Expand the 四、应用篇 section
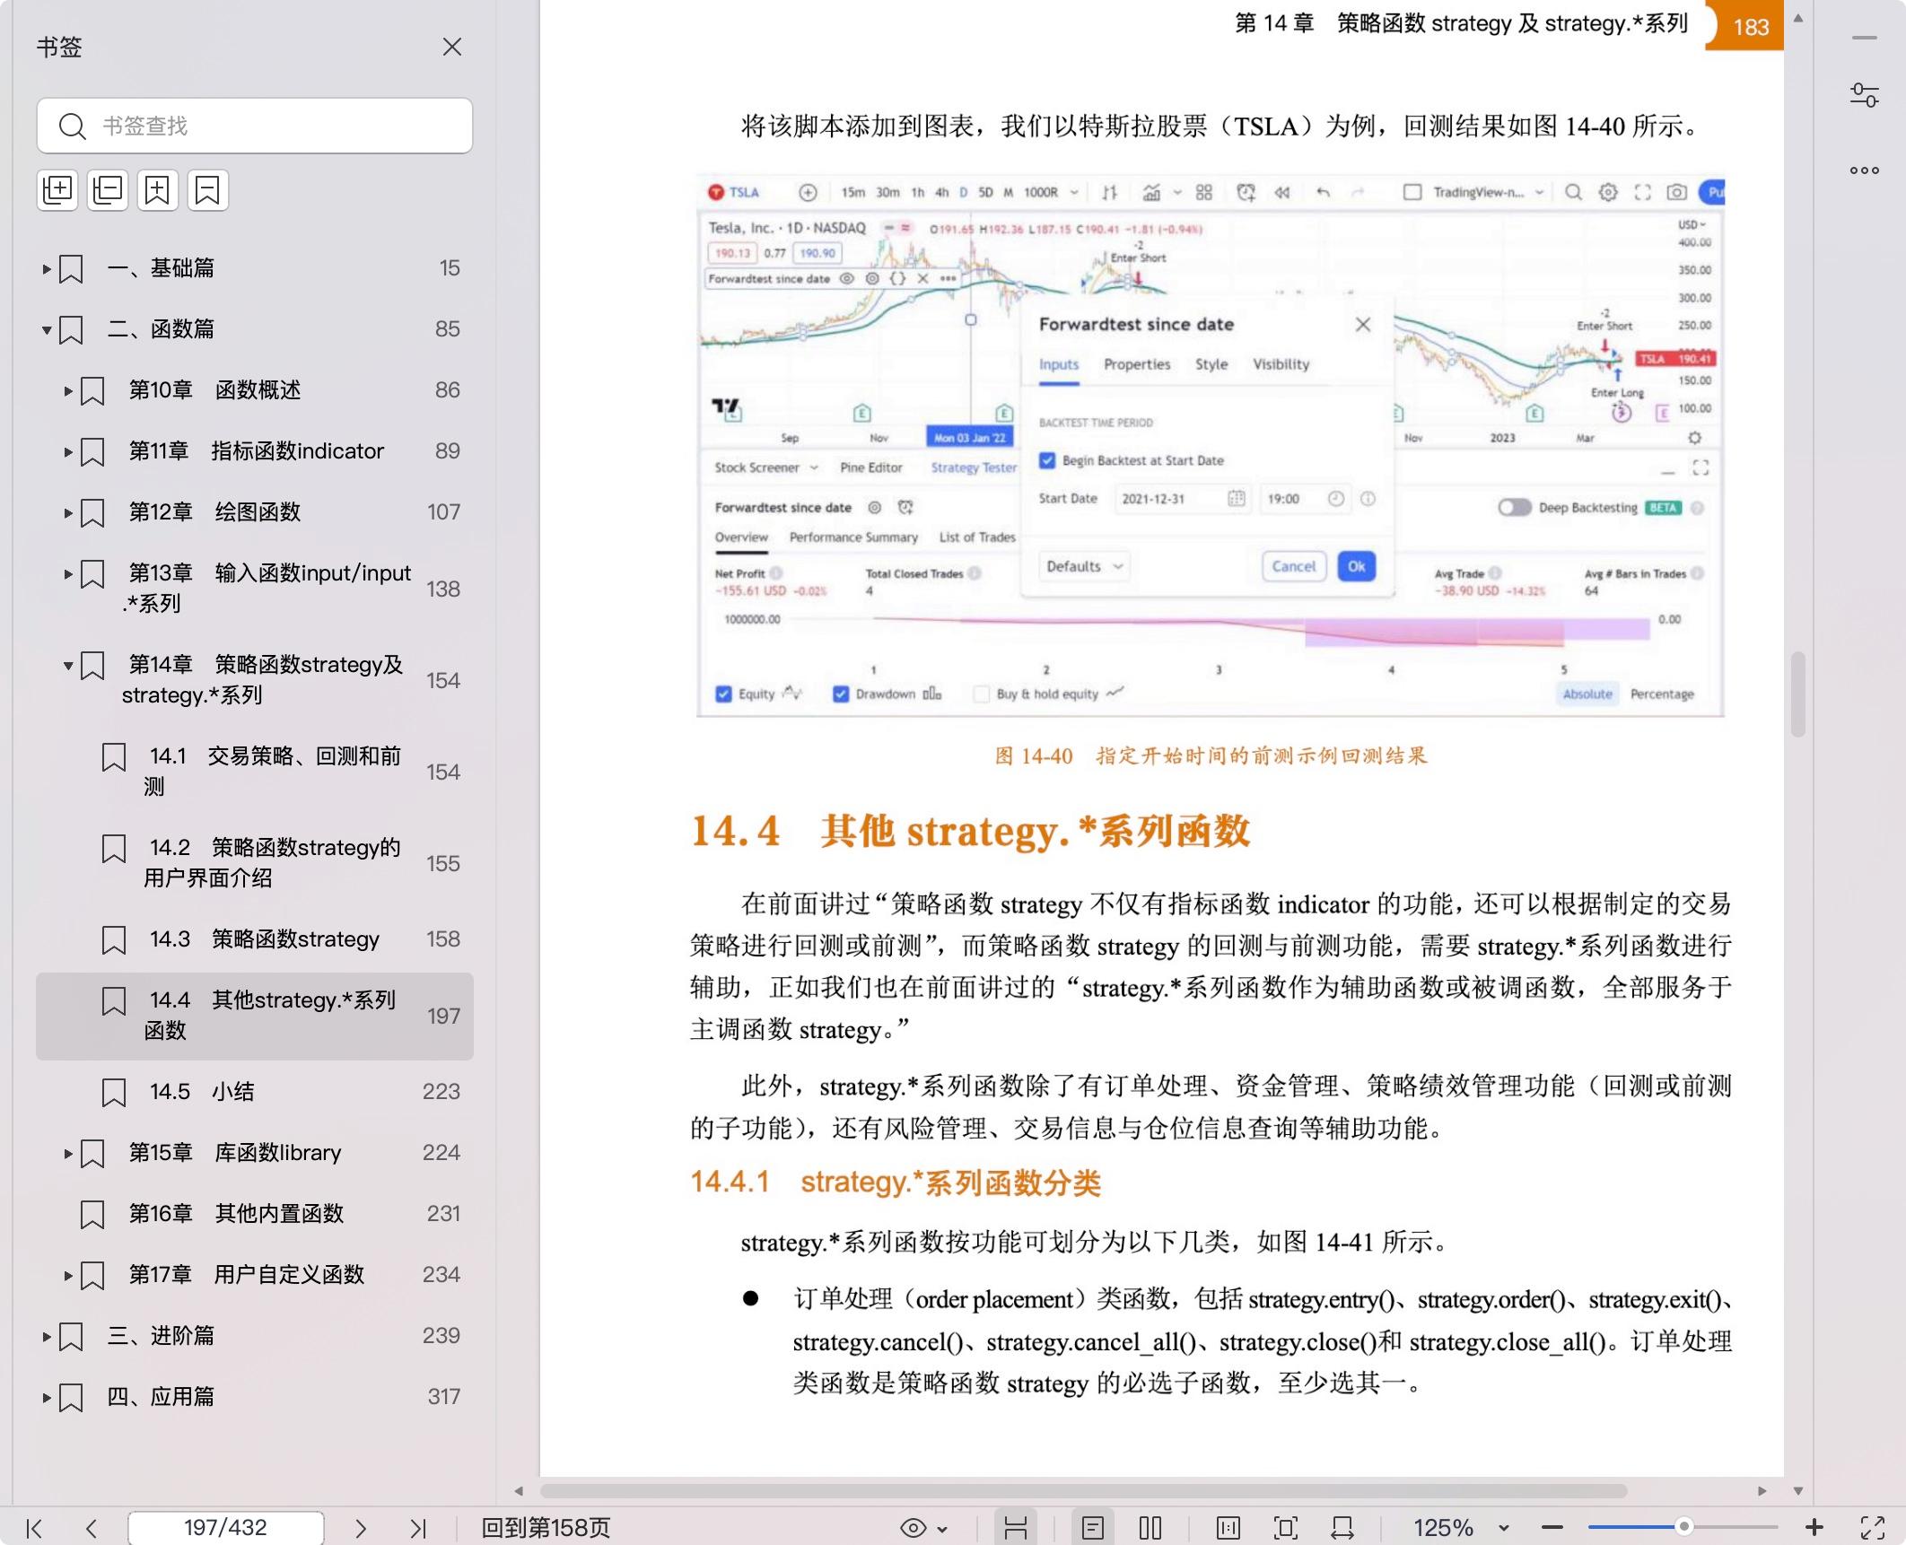Viewport: 1906px width, 1545px height. click(x=46, y=1397)
